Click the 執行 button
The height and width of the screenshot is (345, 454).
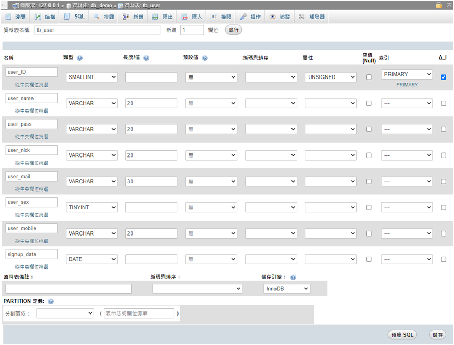pos(234,30)
